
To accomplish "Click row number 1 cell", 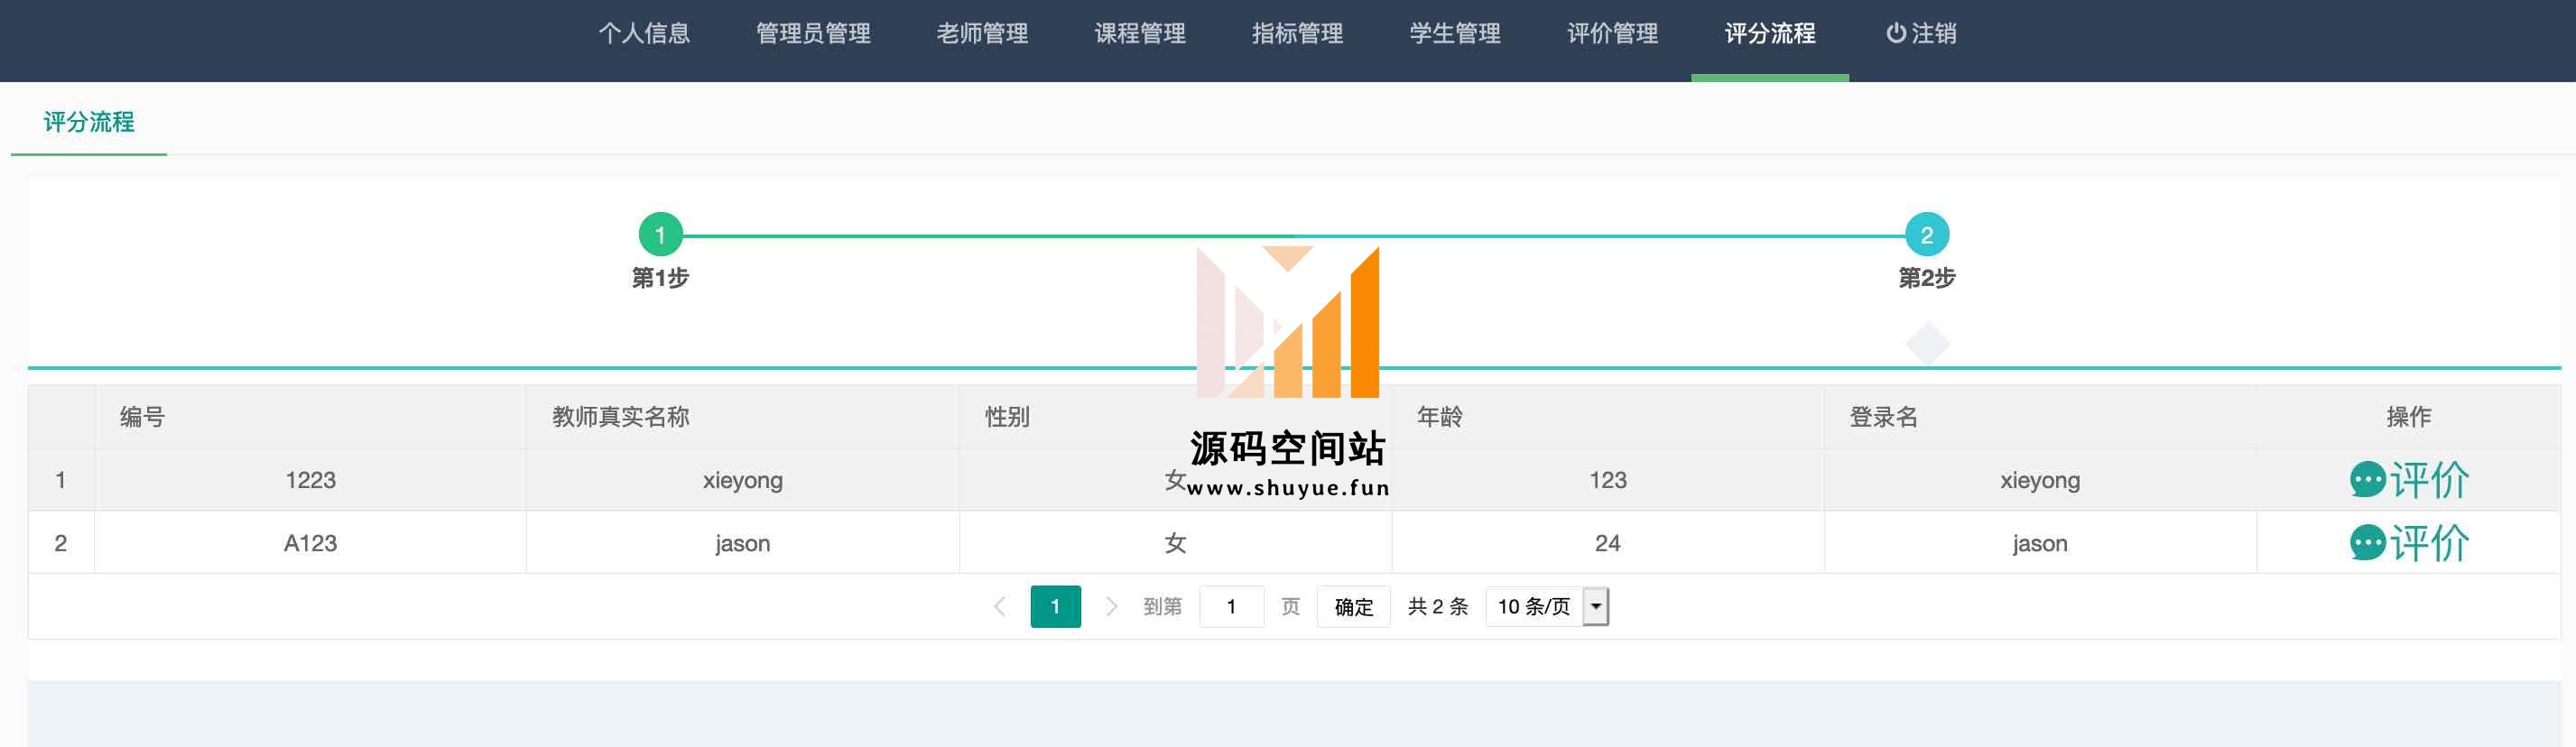I will [x=61, y=480].
